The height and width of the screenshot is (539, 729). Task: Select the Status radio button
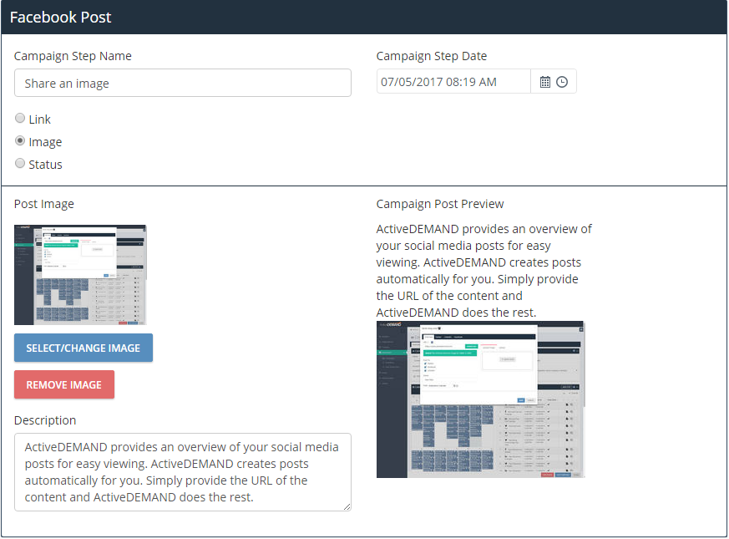pyautogui.click(x=20, y=164)
